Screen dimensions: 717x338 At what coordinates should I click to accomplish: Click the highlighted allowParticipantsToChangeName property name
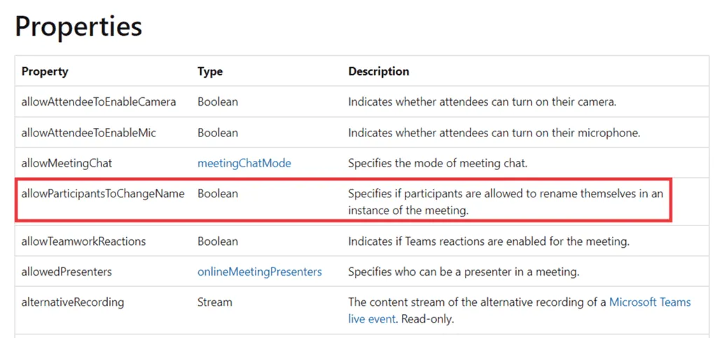click(x=103, y=194)
